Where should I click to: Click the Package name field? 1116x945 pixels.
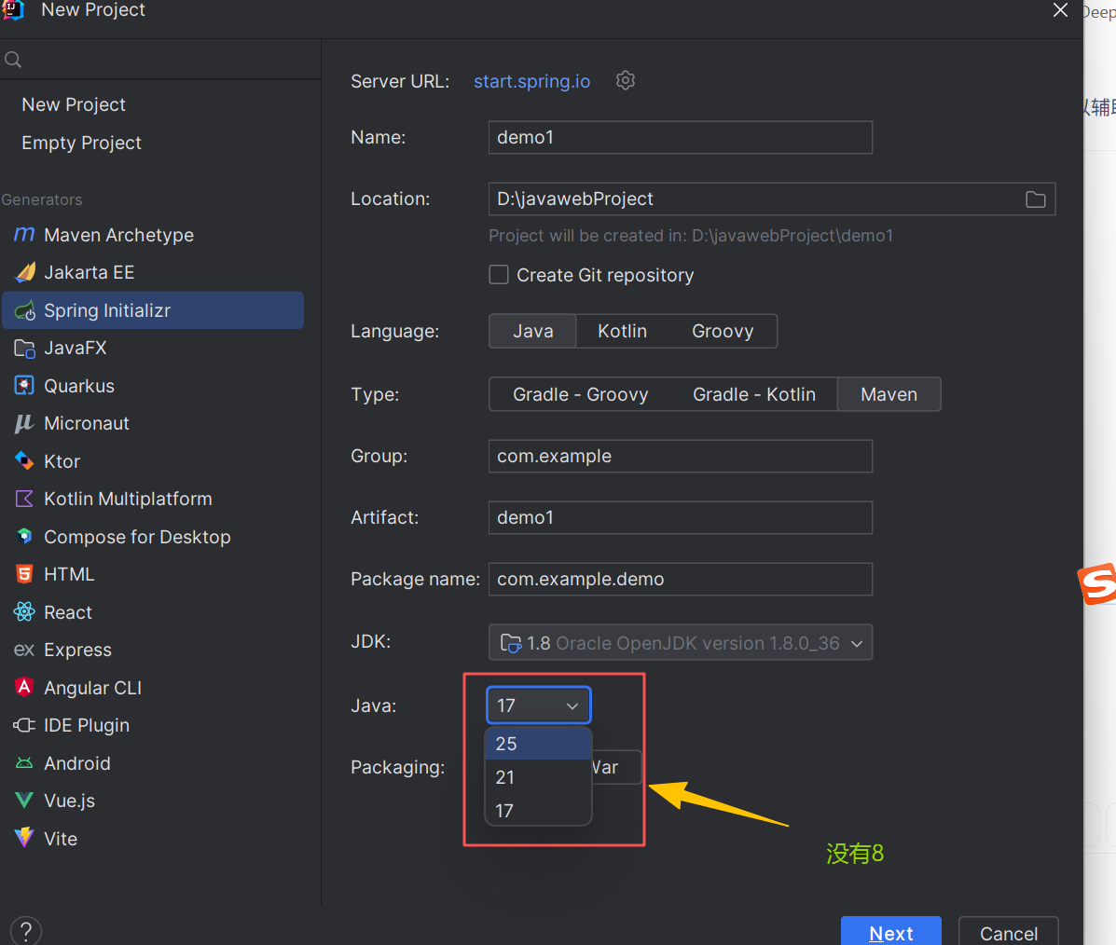tap(681, 580)
